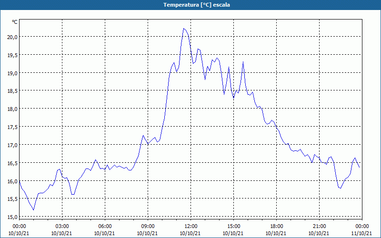Image resolution: width=381 pixels, height=238 pixels.
Task: Click the curve's lowest point near 01:00
Action: (33, 210)
